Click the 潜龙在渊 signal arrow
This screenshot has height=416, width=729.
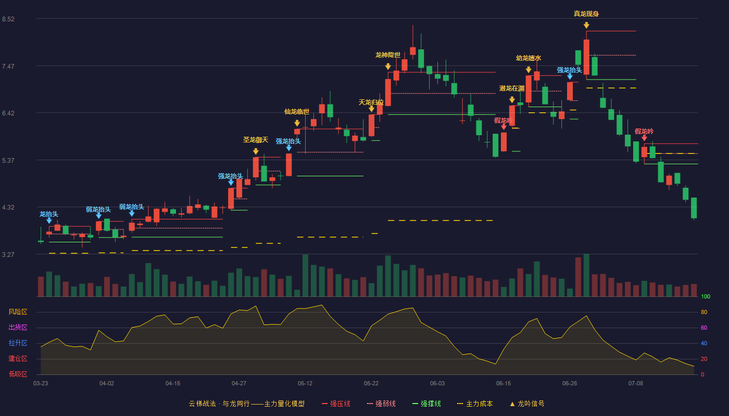512,100
